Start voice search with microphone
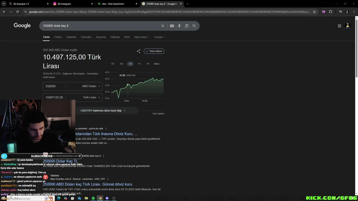Image resolution: width=358 pixels, height=201 pixels. pyautogui.click(x=179, y=26)
